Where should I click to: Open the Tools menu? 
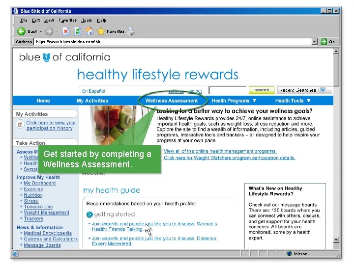87,20
